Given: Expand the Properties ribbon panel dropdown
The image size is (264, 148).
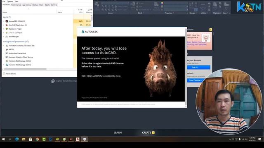Looking at the screenshot, I should [x=169, y=13].
